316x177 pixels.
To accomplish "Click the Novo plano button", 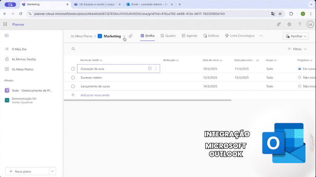I will click(27, 171).
